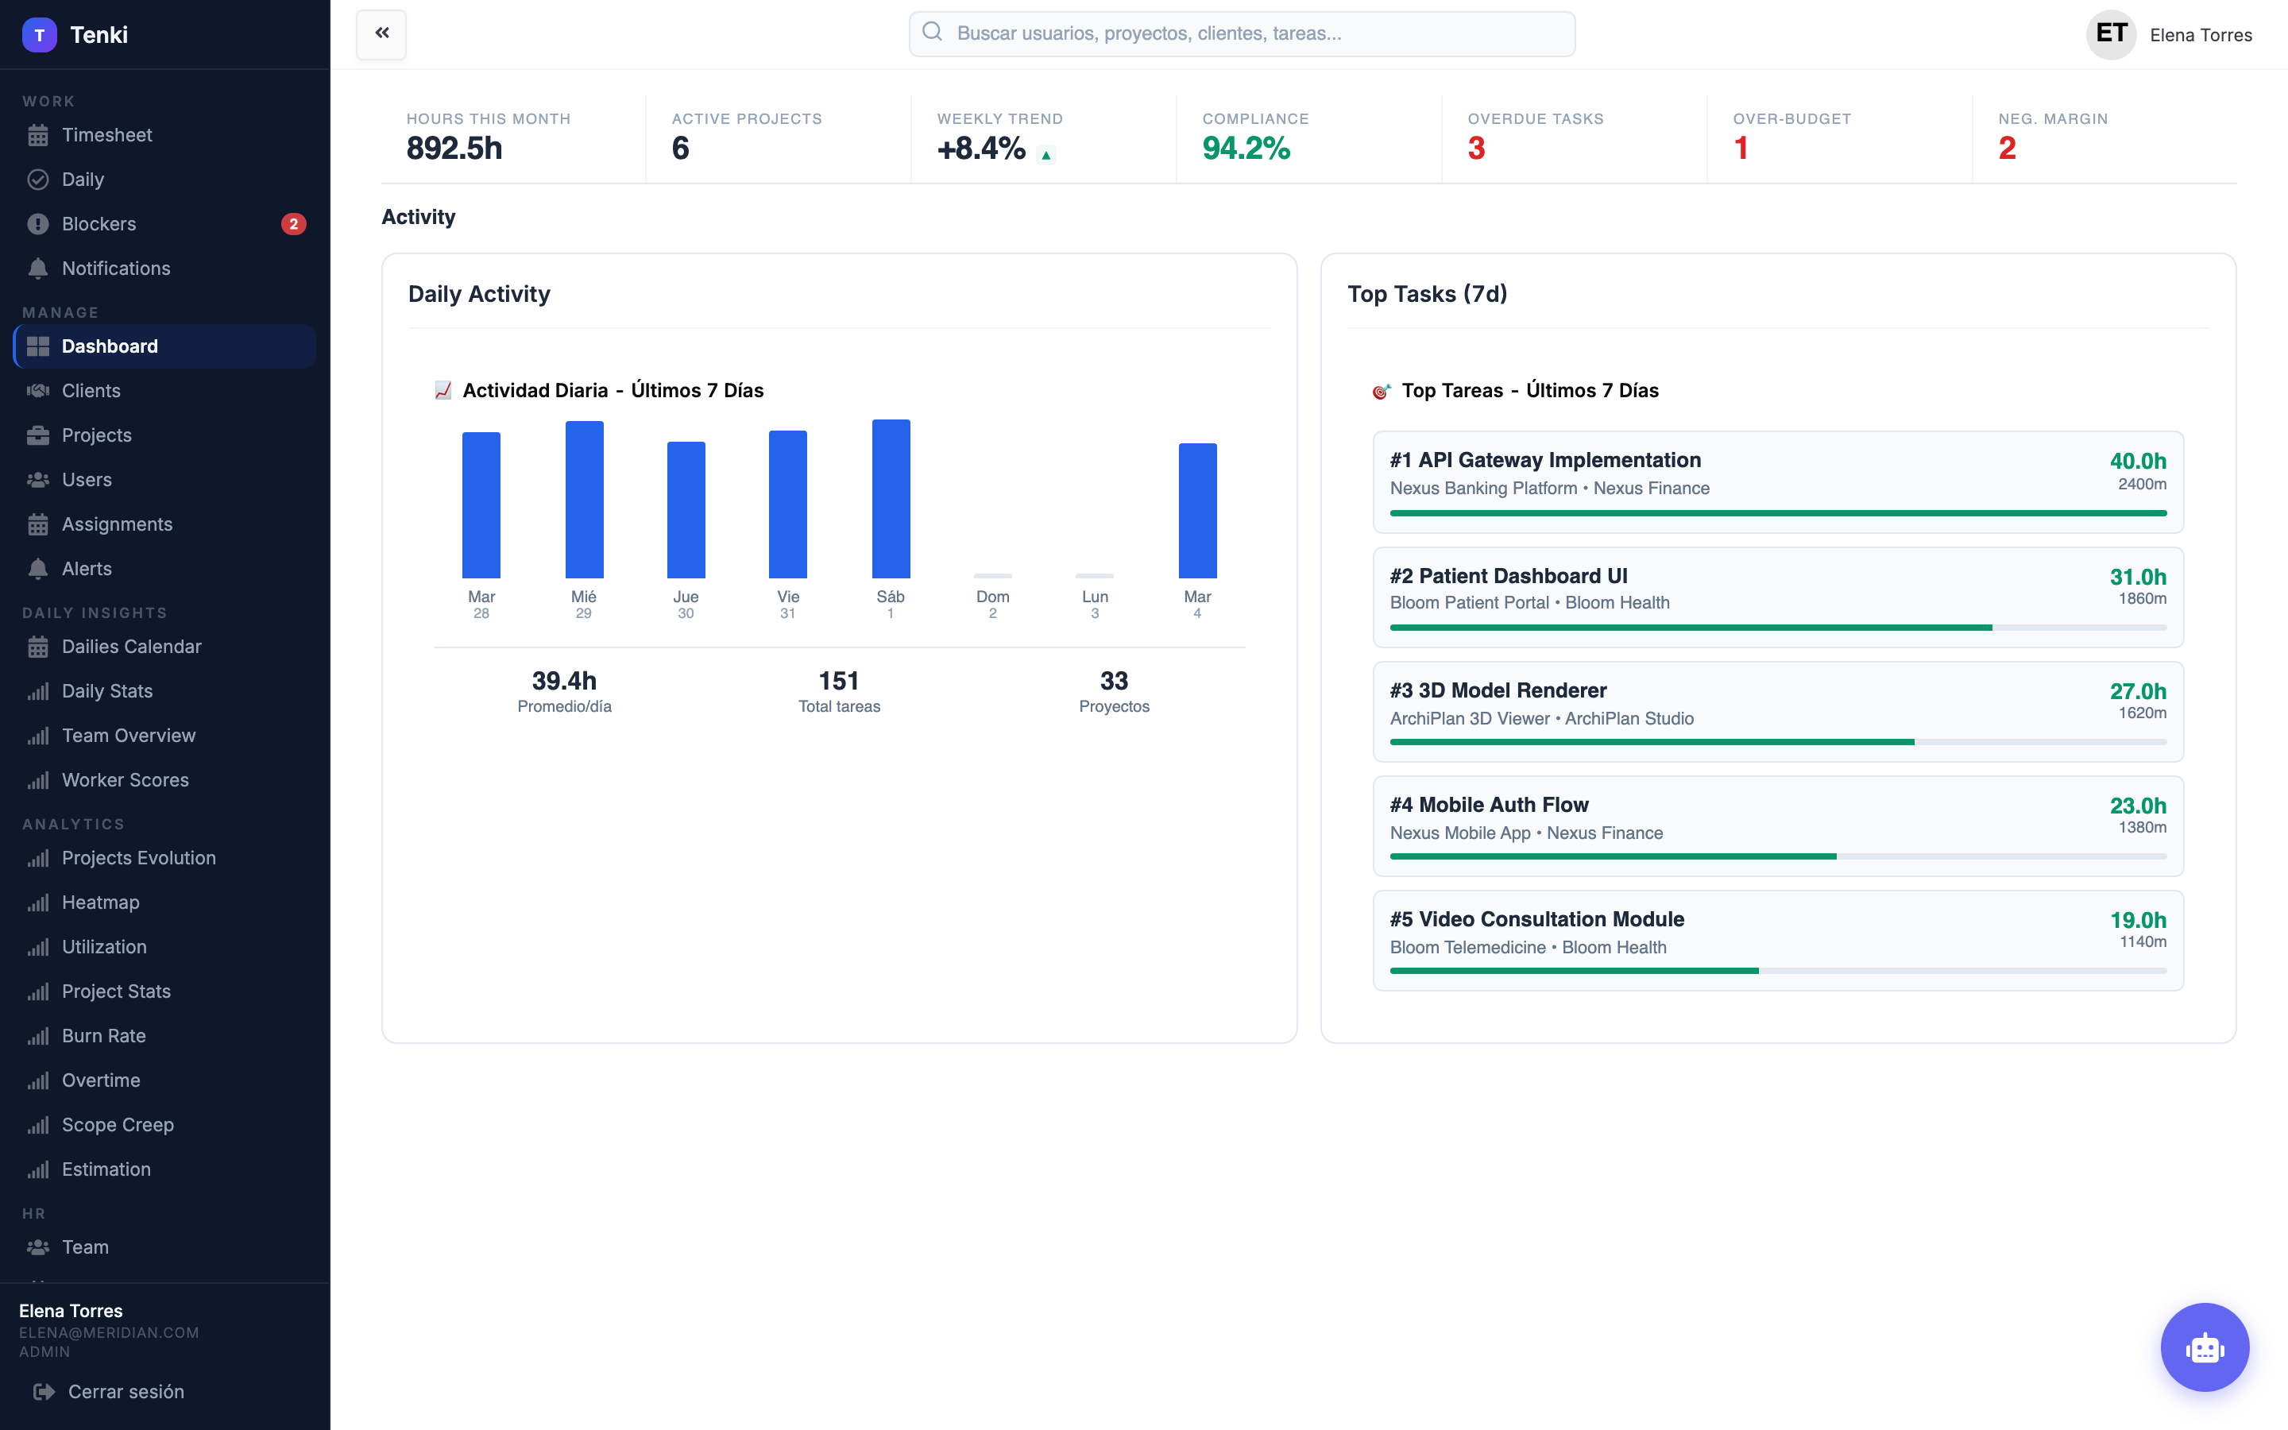The height and width of the screenshot is (1430, 2288).
Task: Click the Users group icon
Action: point(38,480)
